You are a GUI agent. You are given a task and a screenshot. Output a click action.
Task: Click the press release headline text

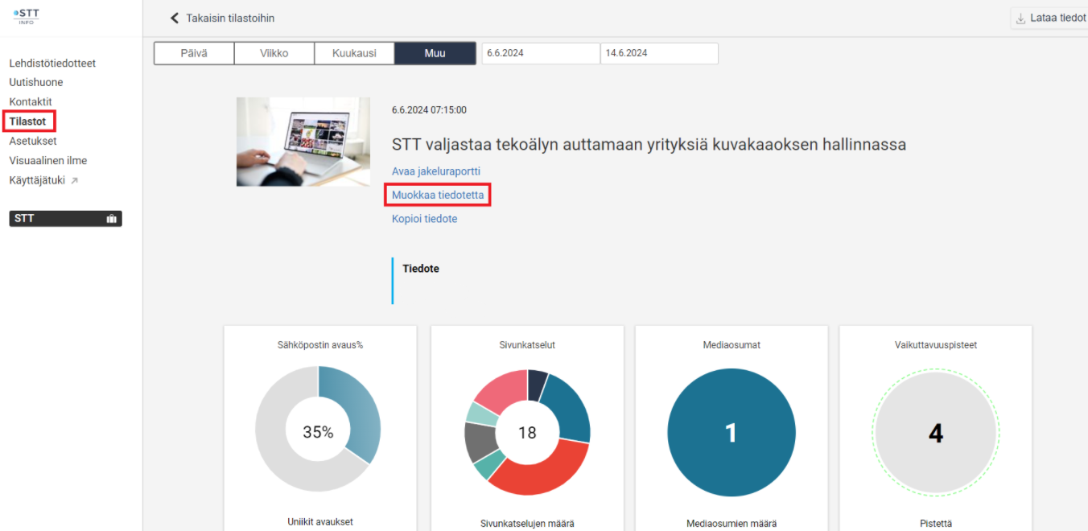pos(649,145)
